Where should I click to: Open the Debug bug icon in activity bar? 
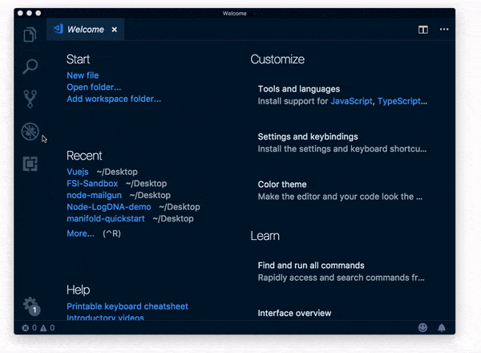(30, 132)
